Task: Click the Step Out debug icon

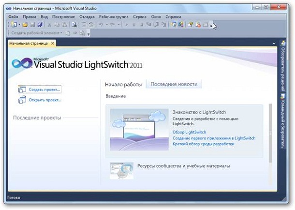Action: (163, 25)
